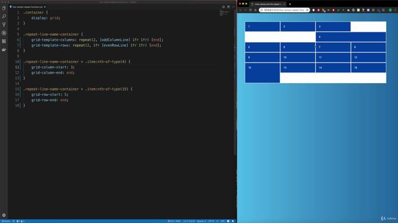Click the browser address bar

coord(284,10)
